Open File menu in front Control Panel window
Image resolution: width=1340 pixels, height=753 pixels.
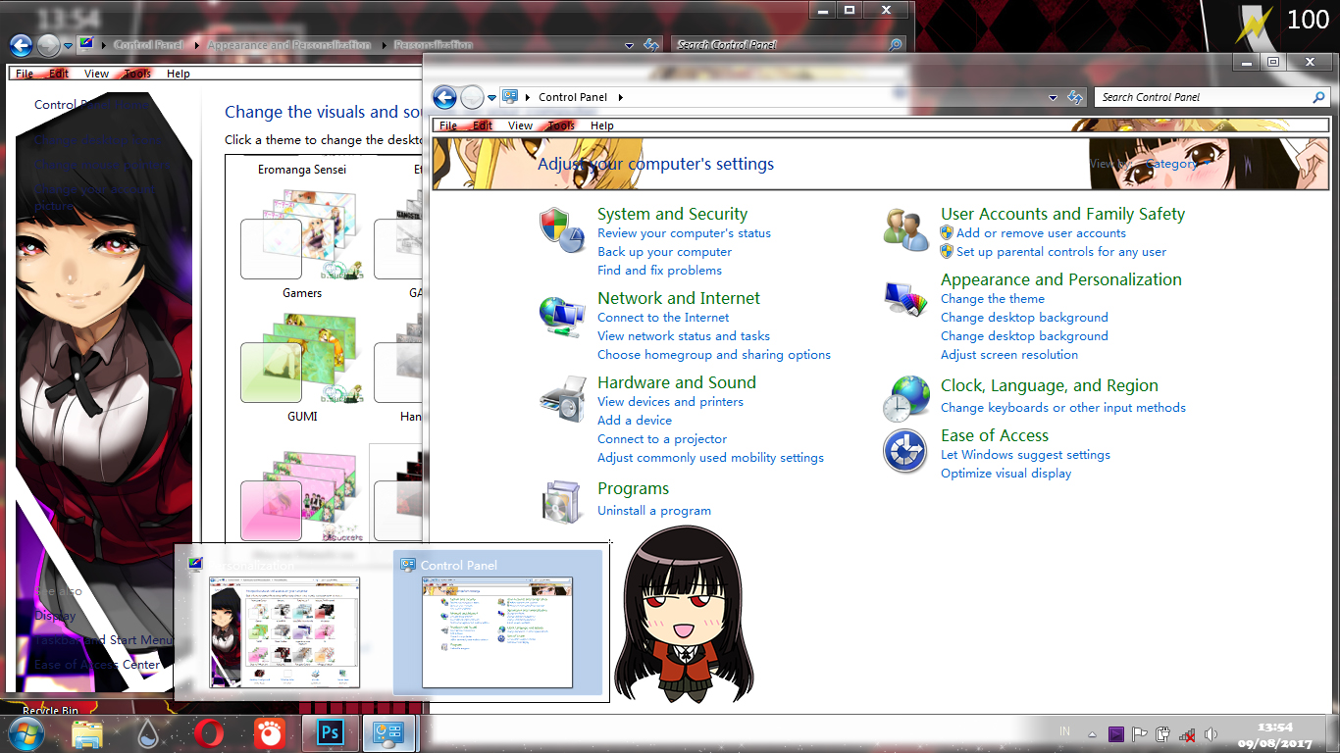[448, 125]
